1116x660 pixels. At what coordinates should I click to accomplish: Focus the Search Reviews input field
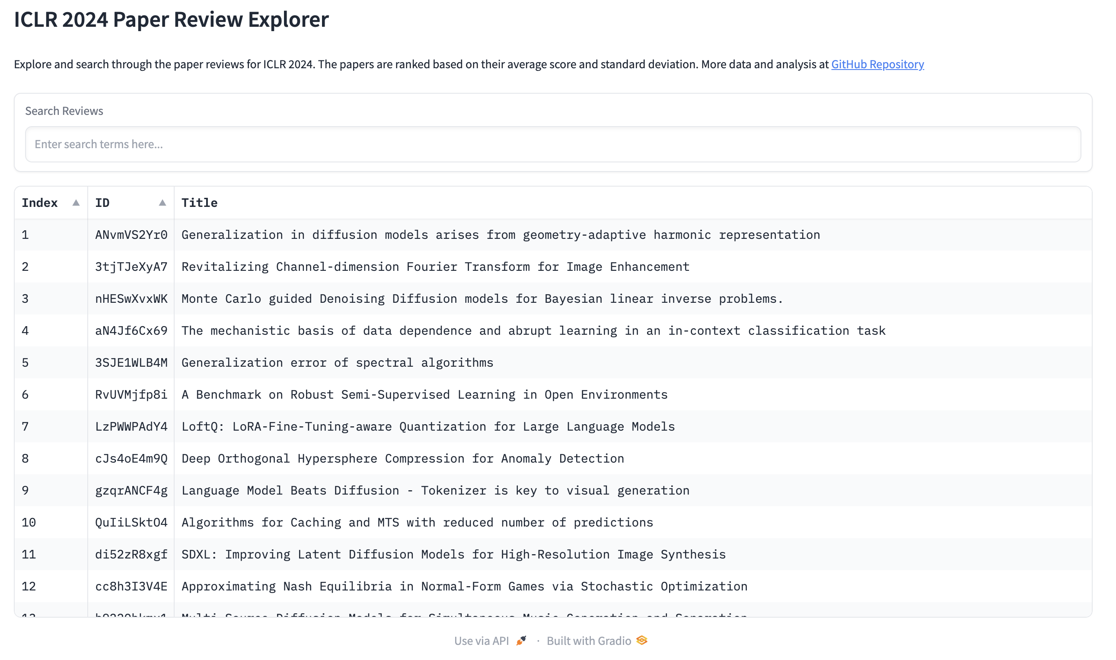553,144
